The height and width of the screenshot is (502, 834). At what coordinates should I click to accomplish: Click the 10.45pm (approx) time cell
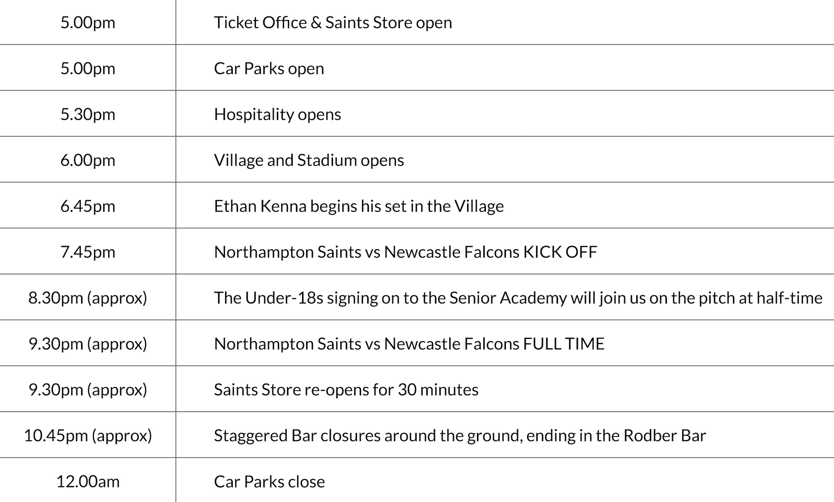pyautogui.click(x=88, y=436)
